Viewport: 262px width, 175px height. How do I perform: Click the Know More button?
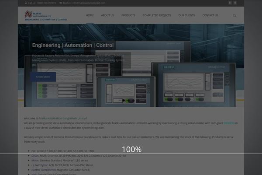(43, 77)
